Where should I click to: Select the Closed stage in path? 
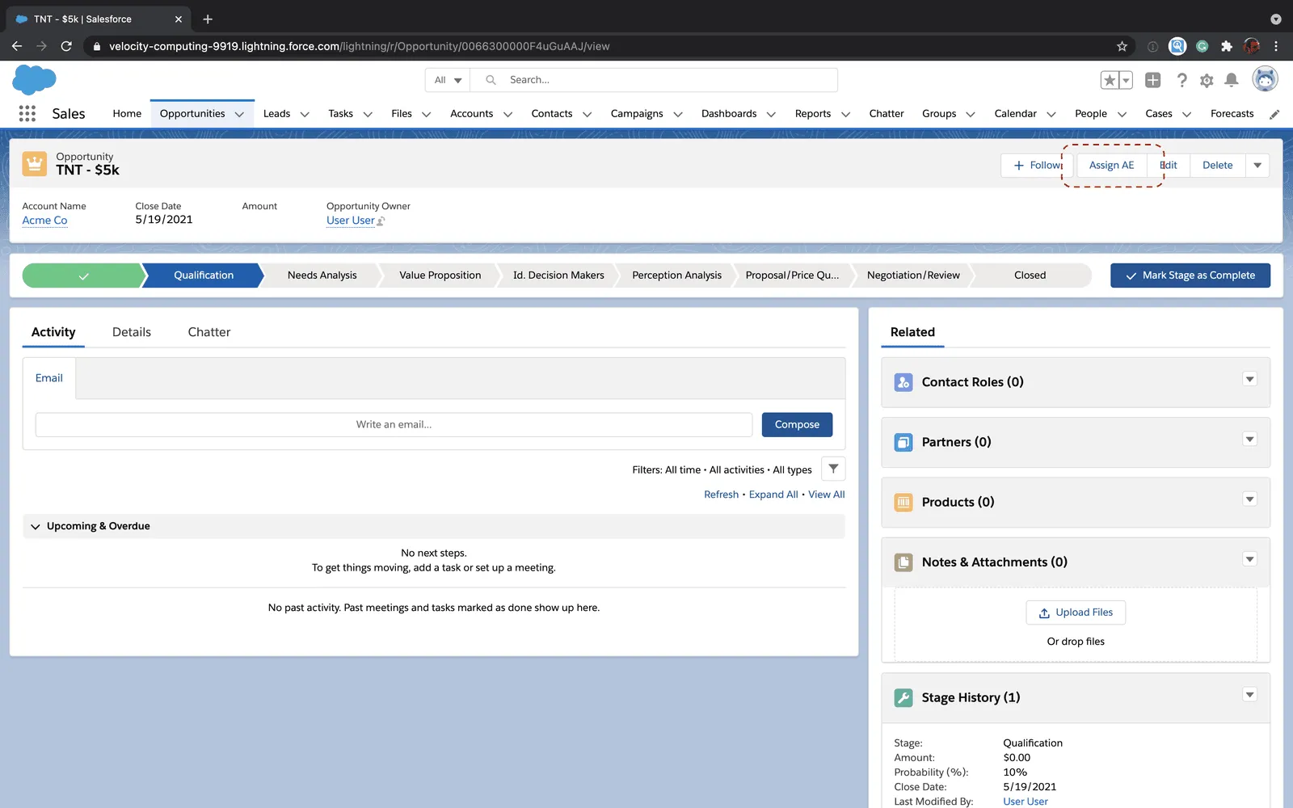click(x=1030, y=276)
